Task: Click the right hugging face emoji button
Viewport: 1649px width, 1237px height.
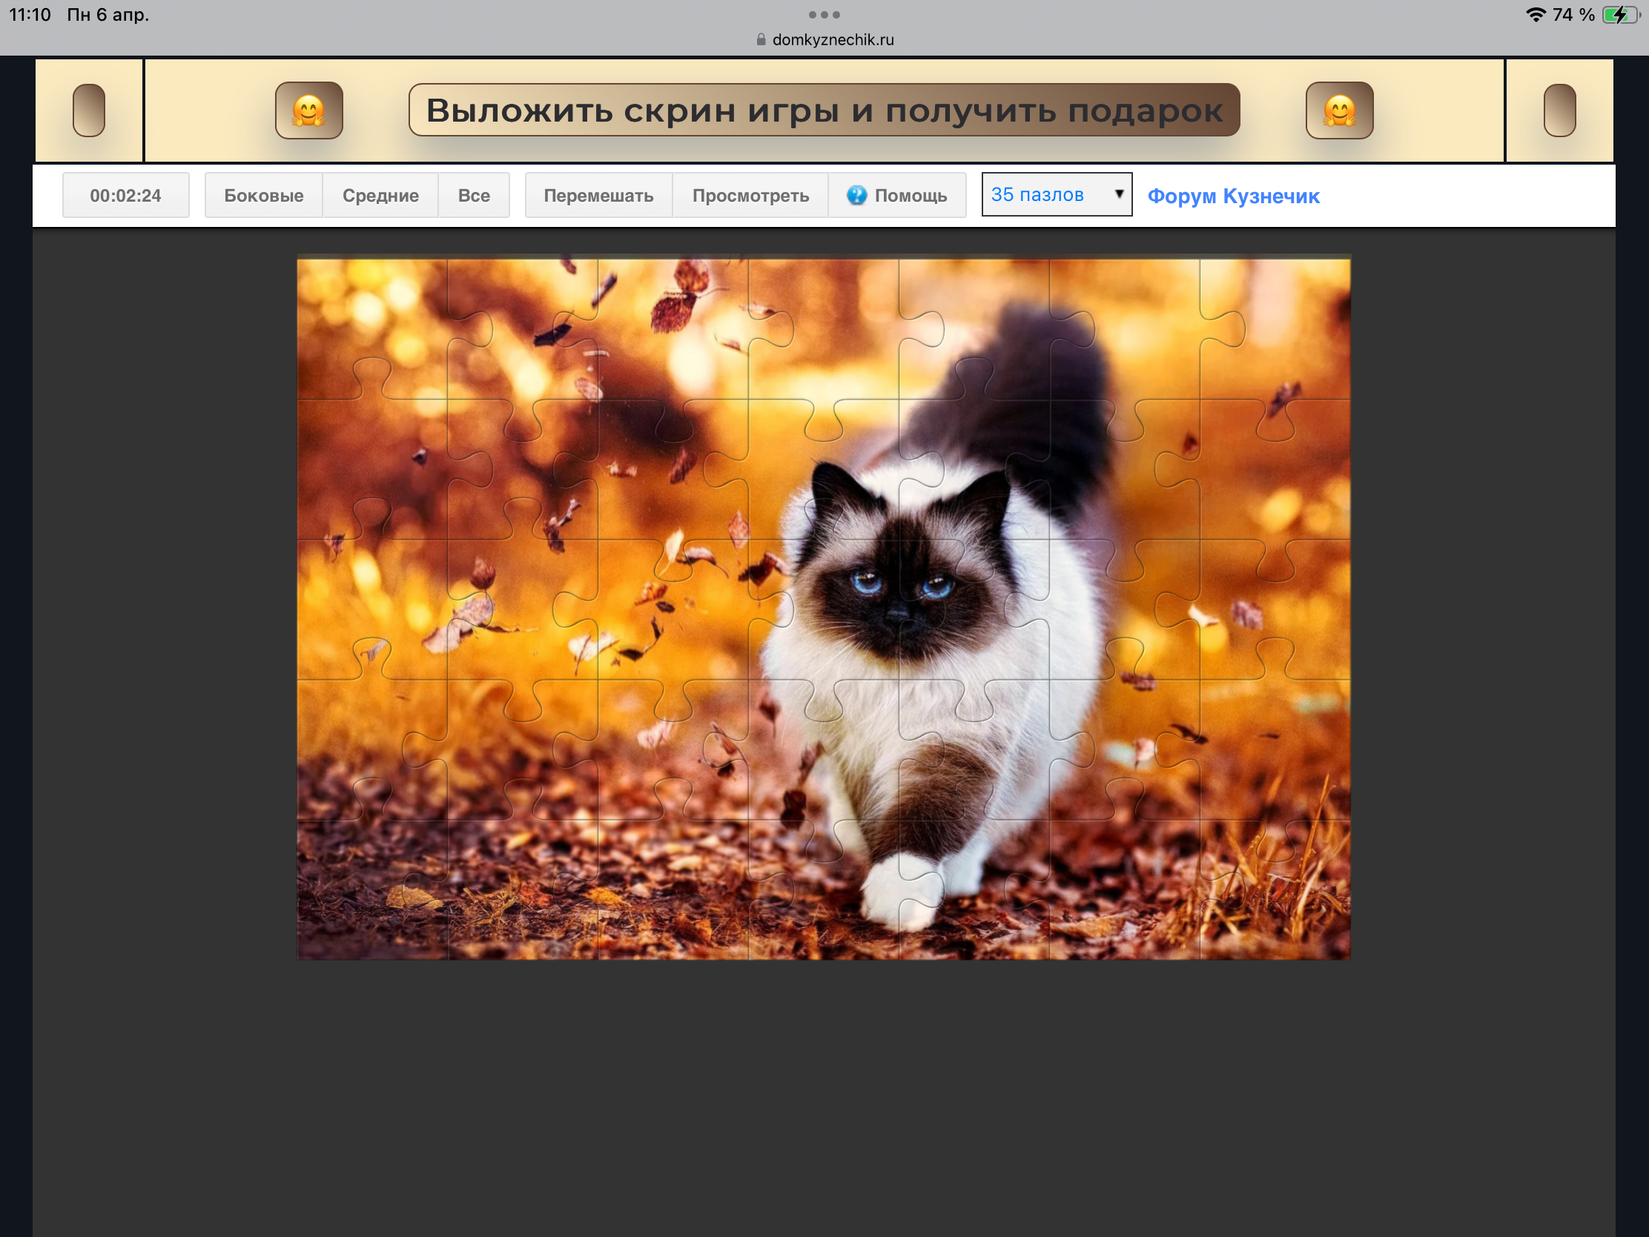Action: (x=1339, y=110)
